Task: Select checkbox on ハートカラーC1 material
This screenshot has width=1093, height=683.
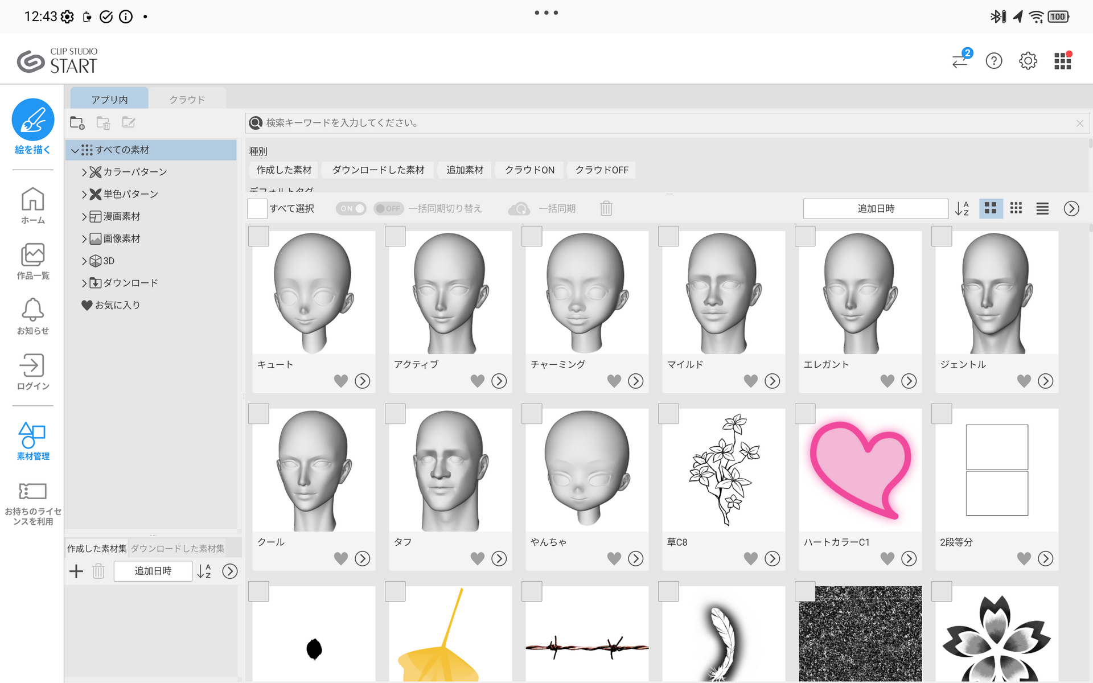Action: pos(805,414)
